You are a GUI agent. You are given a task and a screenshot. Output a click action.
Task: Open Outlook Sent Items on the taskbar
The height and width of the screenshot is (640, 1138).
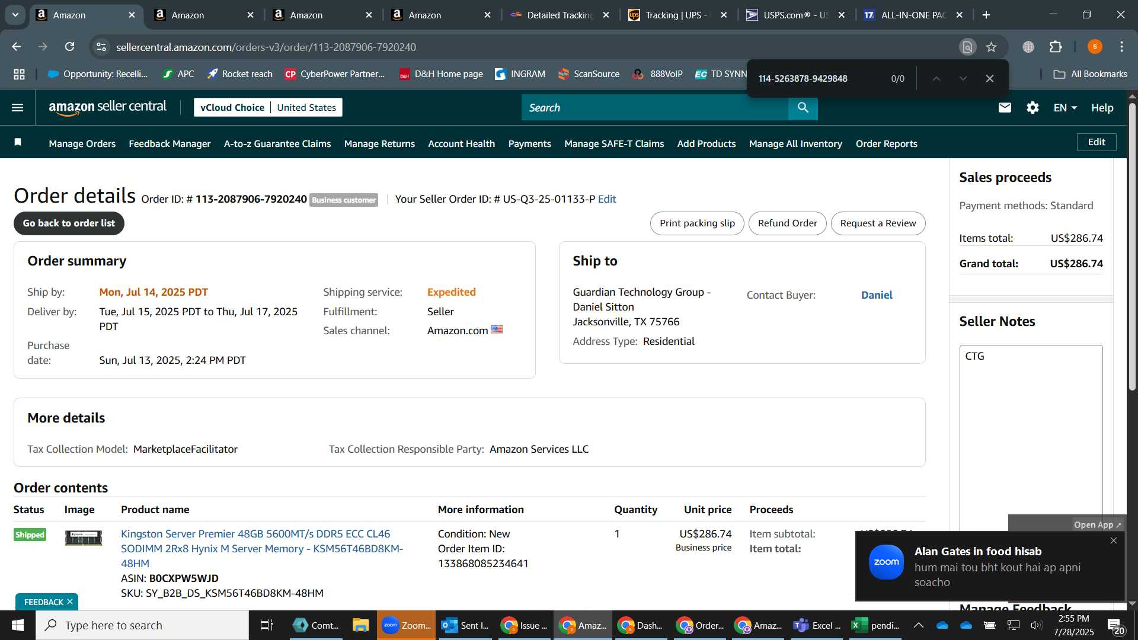click(466, 625)
